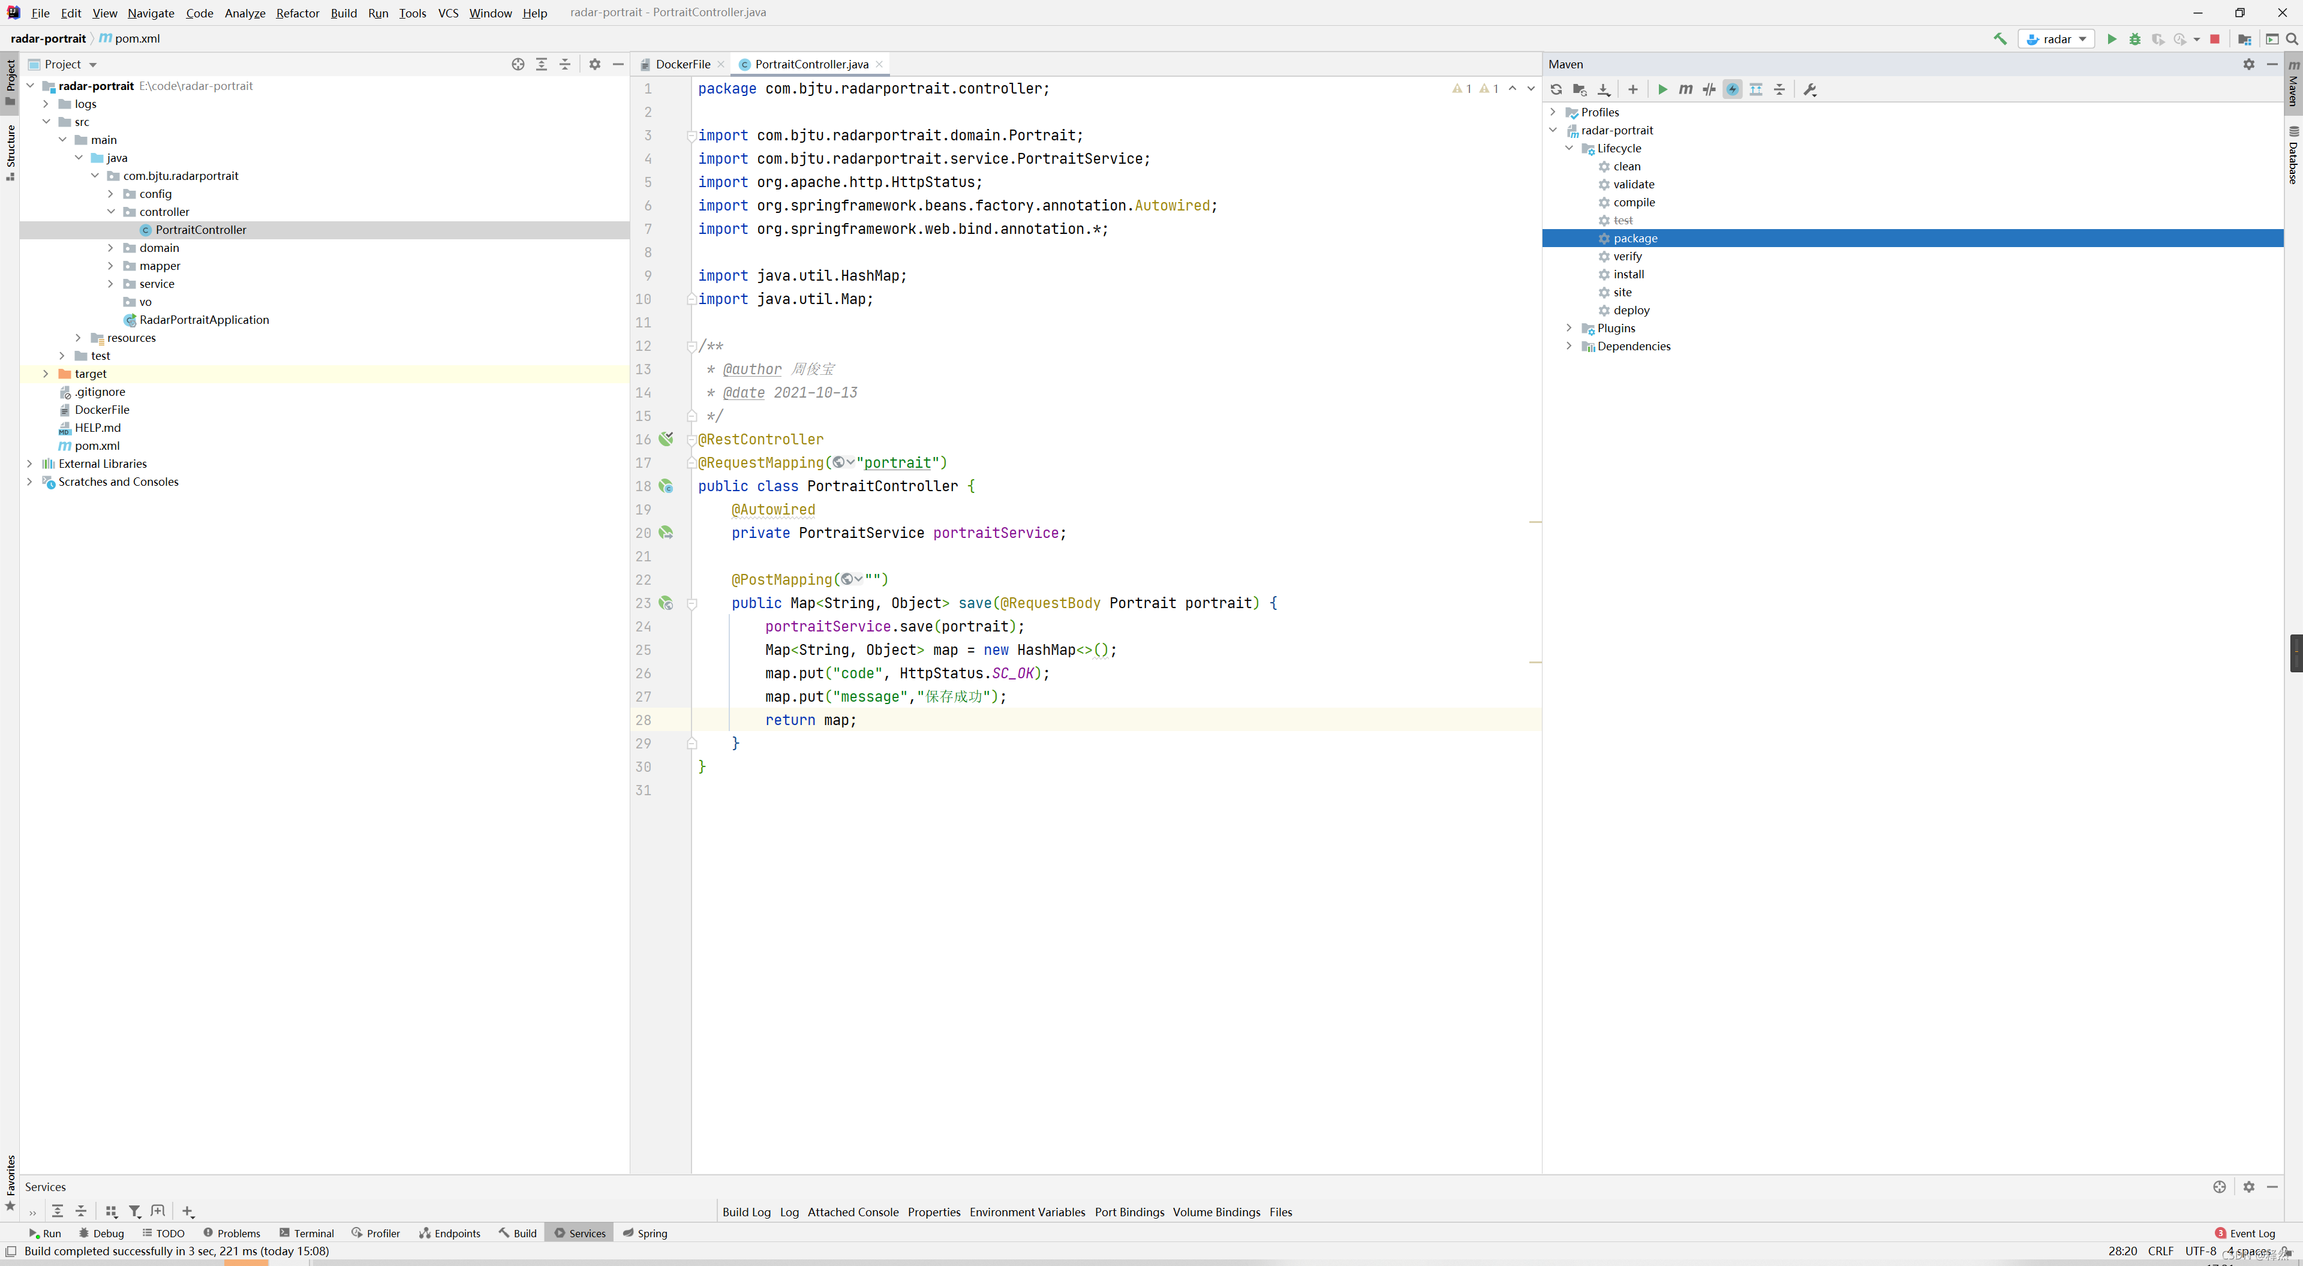Open the VCS menu
The width and height of the screenshot is (2303, 1266).
click(x=448, y=13)
